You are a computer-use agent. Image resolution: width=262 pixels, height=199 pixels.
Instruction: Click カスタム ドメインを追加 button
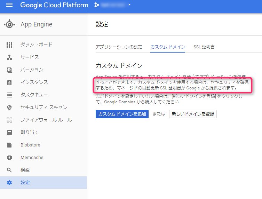pyautogui.click(x=122, y=114)
